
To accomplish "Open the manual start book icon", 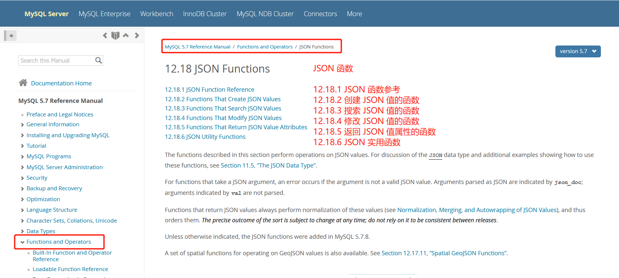I will (115, 35).
